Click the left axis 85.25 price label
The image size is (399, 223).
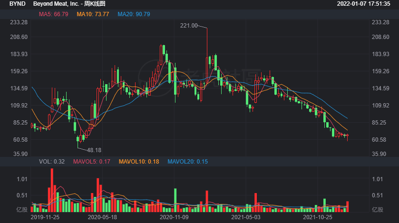pos(20,123)
